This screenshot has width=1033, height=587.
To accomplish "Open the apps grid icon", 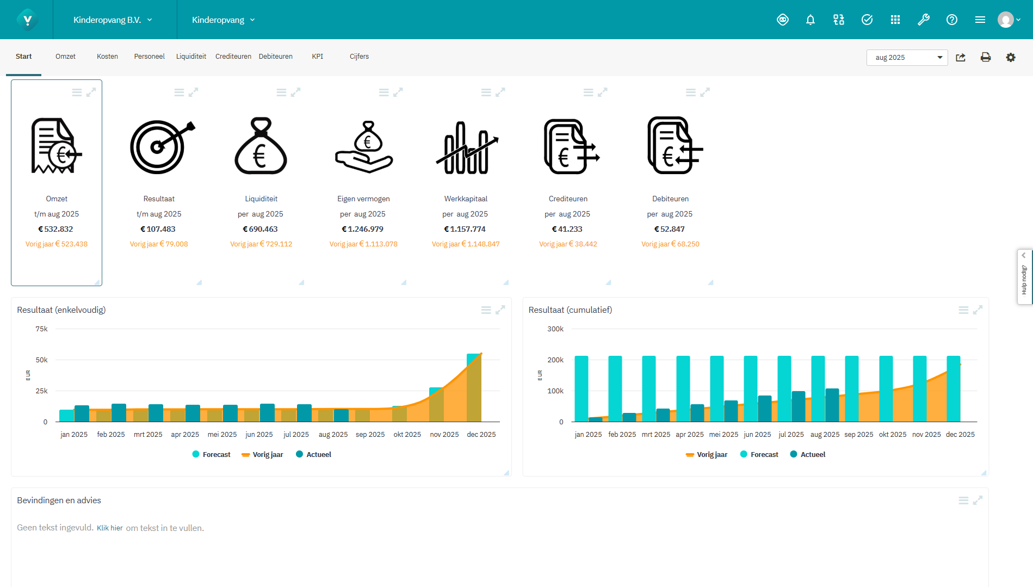I will 895,20.
